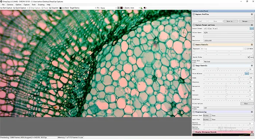Viewport: 255px width, 139px height.
Task: Open the Colour Space dropdown
Action: (228, 32)
